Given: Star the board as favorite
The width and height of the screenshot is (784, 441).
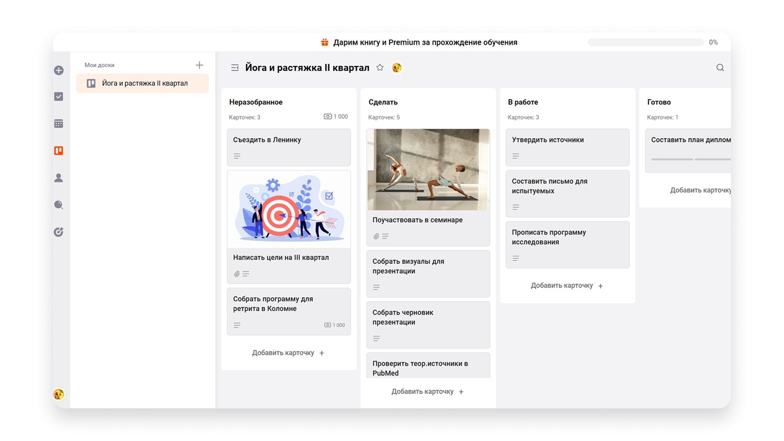Looking at the screenshot, I should coord(380,67).
